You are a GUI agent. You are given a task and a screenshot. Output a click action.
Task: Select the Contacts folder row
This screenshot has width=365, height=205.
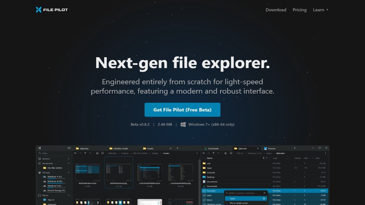tap(265, 173)
